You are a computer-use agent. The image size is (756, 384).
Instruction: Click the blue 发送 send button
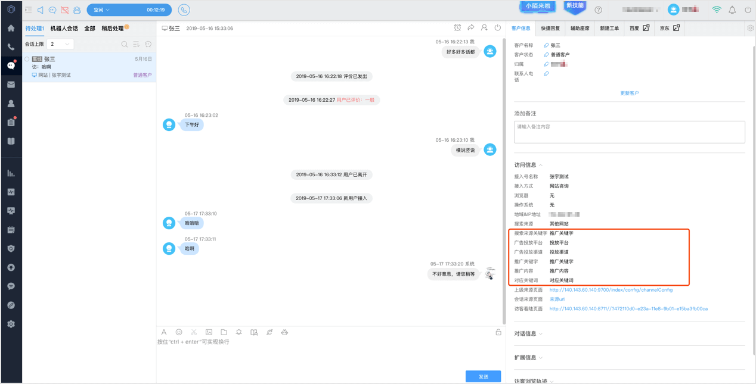pyautogui.click(x=483, y=376)
